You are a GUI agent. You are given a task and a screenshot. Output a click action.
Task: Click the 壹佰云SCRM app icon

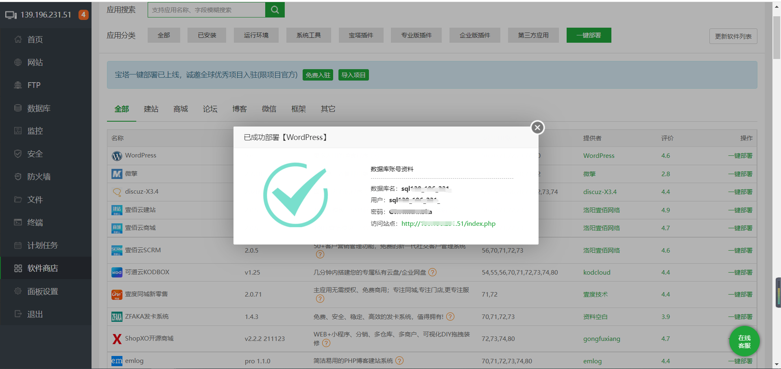117,250
